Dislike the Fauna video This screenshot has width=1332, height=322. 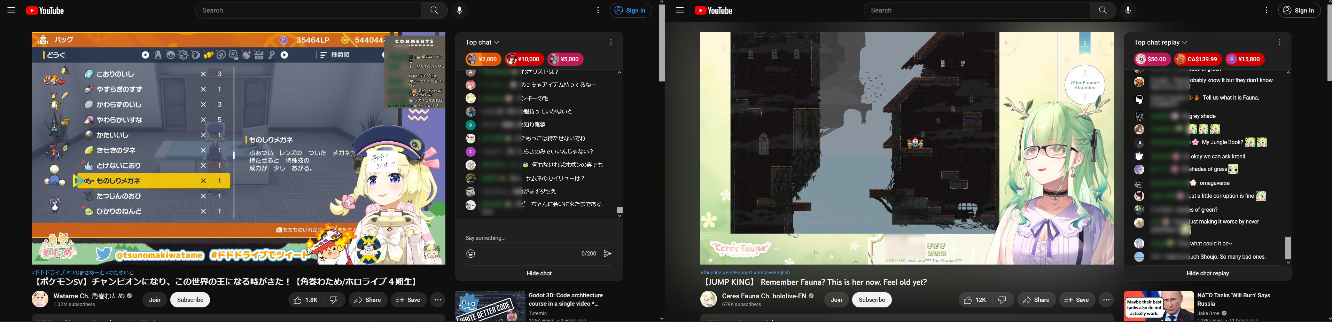pos(1002,300)
